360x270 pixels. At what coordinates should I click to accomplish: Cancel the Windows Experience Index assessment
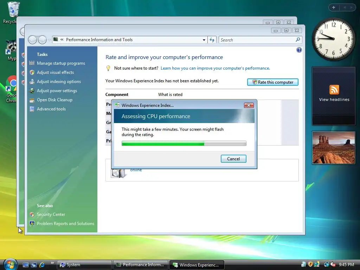point(233,159)
